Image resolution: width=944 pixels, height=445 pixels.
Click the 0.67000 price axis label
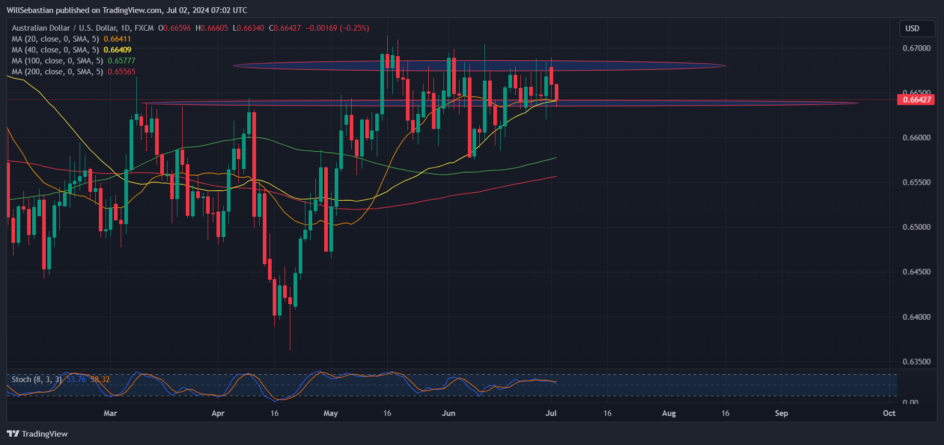point(916,48)
